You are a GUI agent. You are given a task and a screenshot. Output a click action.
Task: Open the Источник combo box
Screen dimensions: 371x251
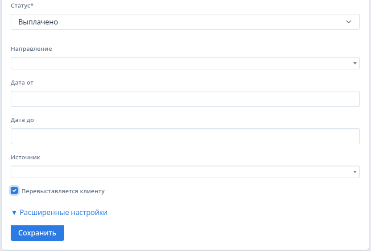point(185,172)
